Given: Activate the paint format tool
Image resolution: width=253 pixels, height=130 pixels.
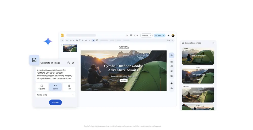Looking at the screenshot, I should click(x=80, y=40).
